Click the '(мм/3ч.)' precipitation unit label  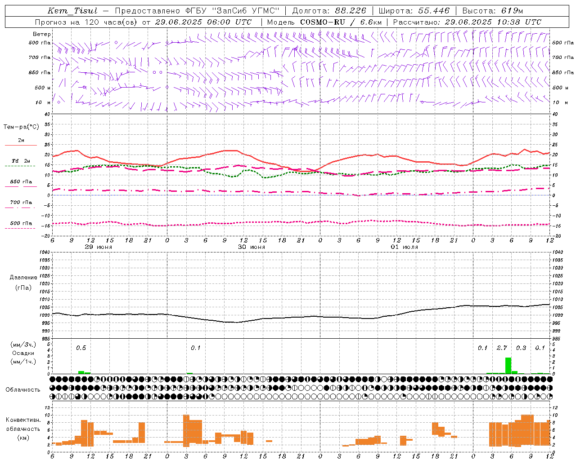click(x=23, y=345)
